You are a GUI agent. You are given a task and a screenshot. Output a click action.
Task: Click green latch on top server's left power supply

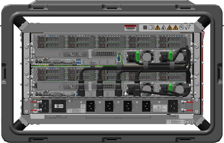pos(138,56)
